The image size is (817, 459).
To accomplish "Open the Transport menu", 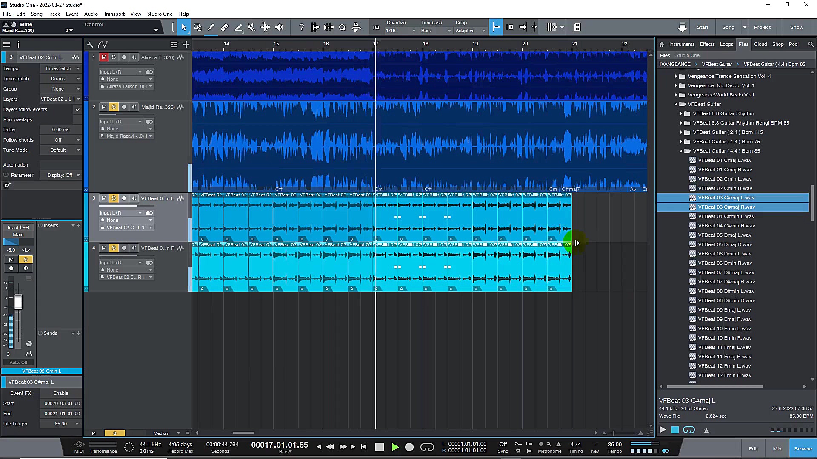I will pyautogui.click(x=114, y=14).
